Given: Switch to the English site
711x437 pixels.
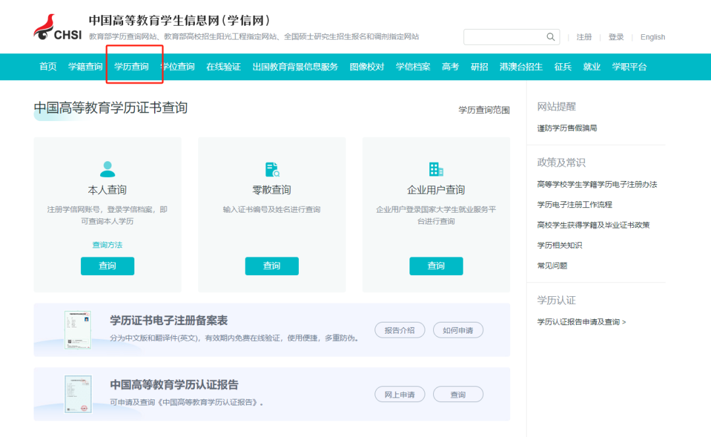Looking at the screenshot, I should (x=652, y=37).
